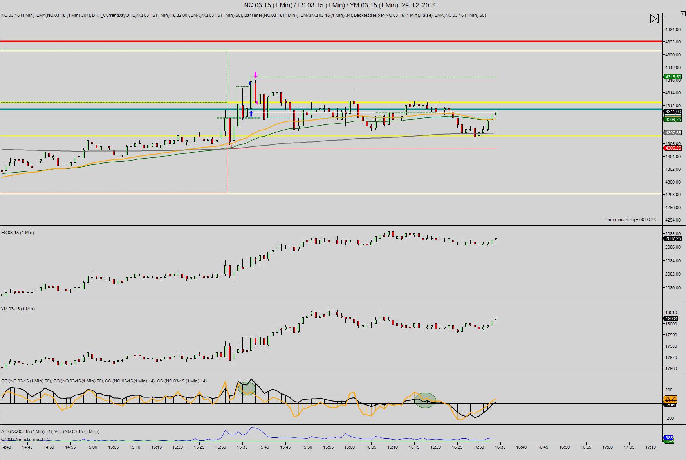This screenshot has width=686, height=460.
Task: Click the ATR and VOL panel label
Action: [50, 431]
